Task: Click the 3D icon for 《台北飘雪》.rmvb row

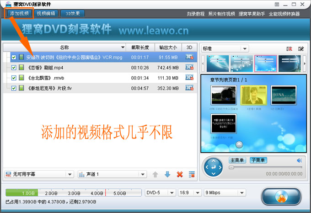Action: coord(189,78)
